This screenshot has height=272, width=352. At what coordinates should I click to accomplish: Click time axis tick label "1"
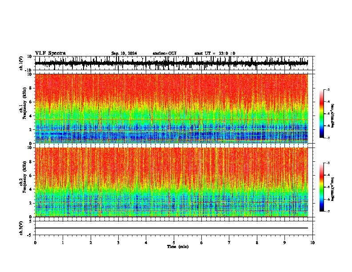tap(63, 243)
